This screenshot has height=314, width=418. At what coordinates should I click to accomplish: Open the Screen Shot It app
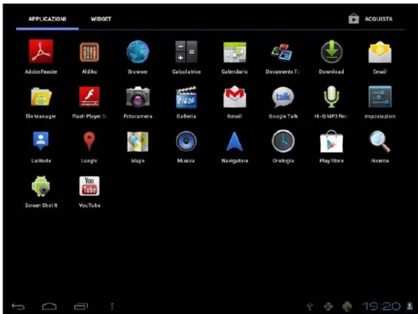click(x=41, y=186)
